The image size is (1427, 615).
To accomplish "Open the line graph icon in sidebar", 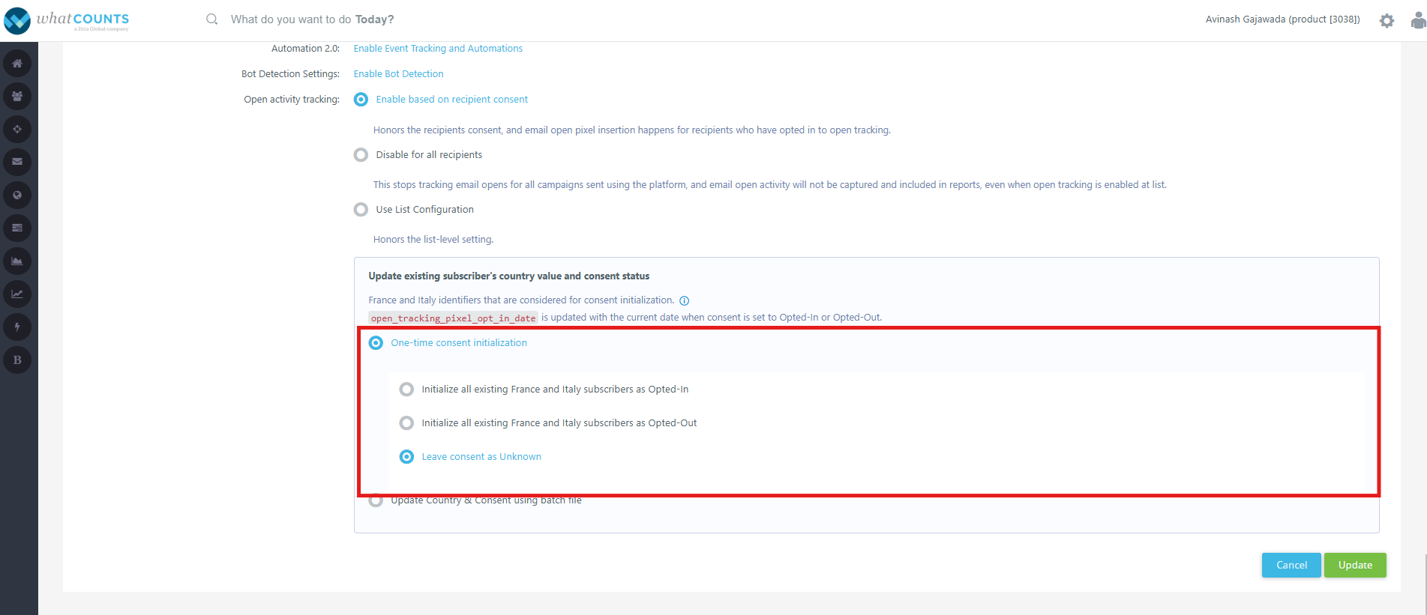I will (x=17, y=294).
